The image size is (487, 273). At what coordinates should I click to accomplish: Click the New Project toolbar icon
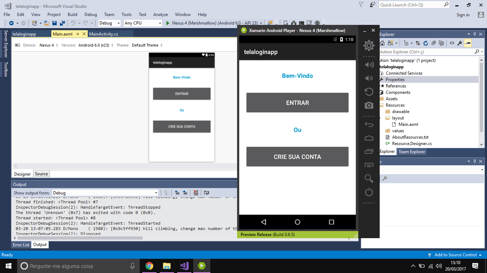35,23
